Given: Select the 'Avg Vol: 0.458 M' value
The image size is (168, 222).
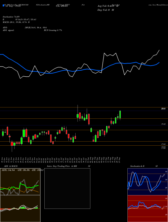Looking at the screenshot, I should 108,6.
